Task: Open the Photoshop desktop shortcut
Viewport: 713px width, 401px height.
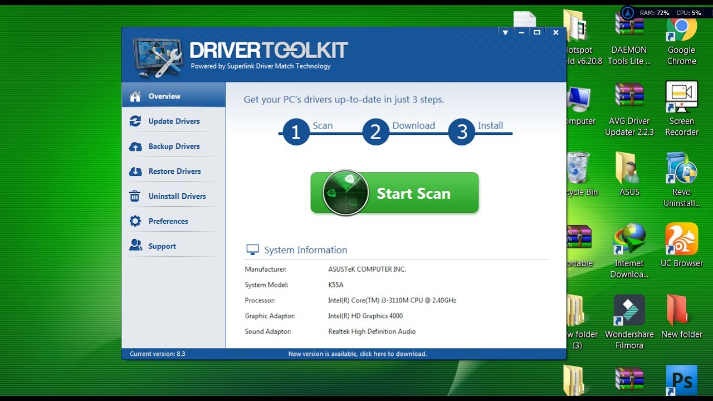Action: pyautogui.click(x=681, y=381)
